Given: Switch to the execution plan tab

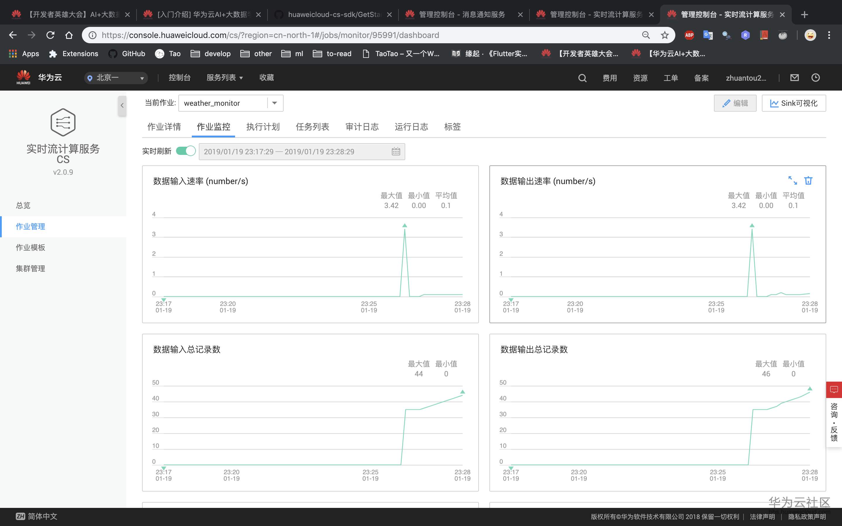Looking at the screenshot, I should 263,127.
